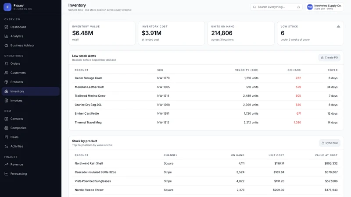
Task: Click the Low Stock warning triangle icon
Action: pos(338,26)
